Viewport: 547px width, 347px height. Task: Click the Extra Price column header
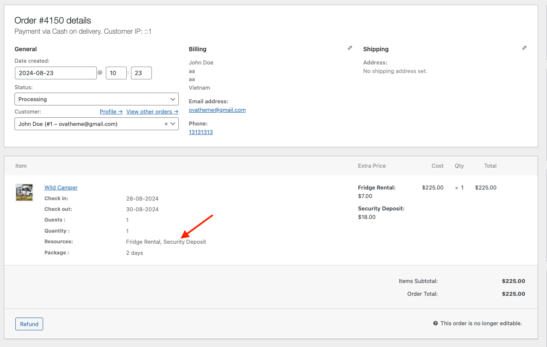(372, 166)
